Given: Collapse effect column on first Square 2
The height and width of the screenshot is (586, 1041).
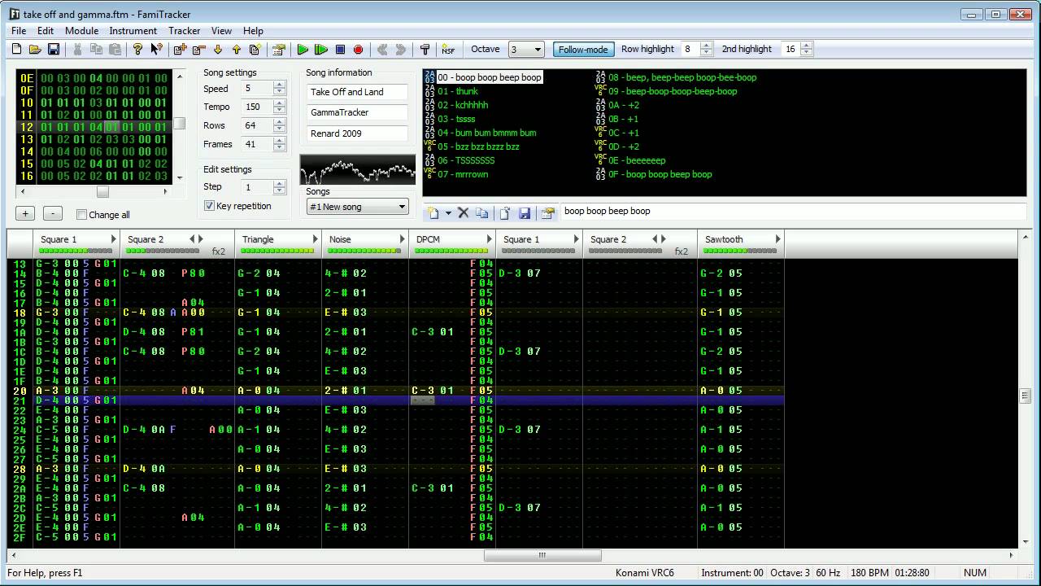Looking at the screenshot, I should pyautogui.click(x=193, y=239).
